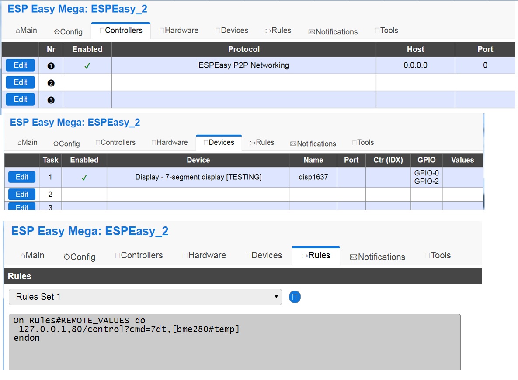Open Config tab on the Rules page

[x=79, y=257]
